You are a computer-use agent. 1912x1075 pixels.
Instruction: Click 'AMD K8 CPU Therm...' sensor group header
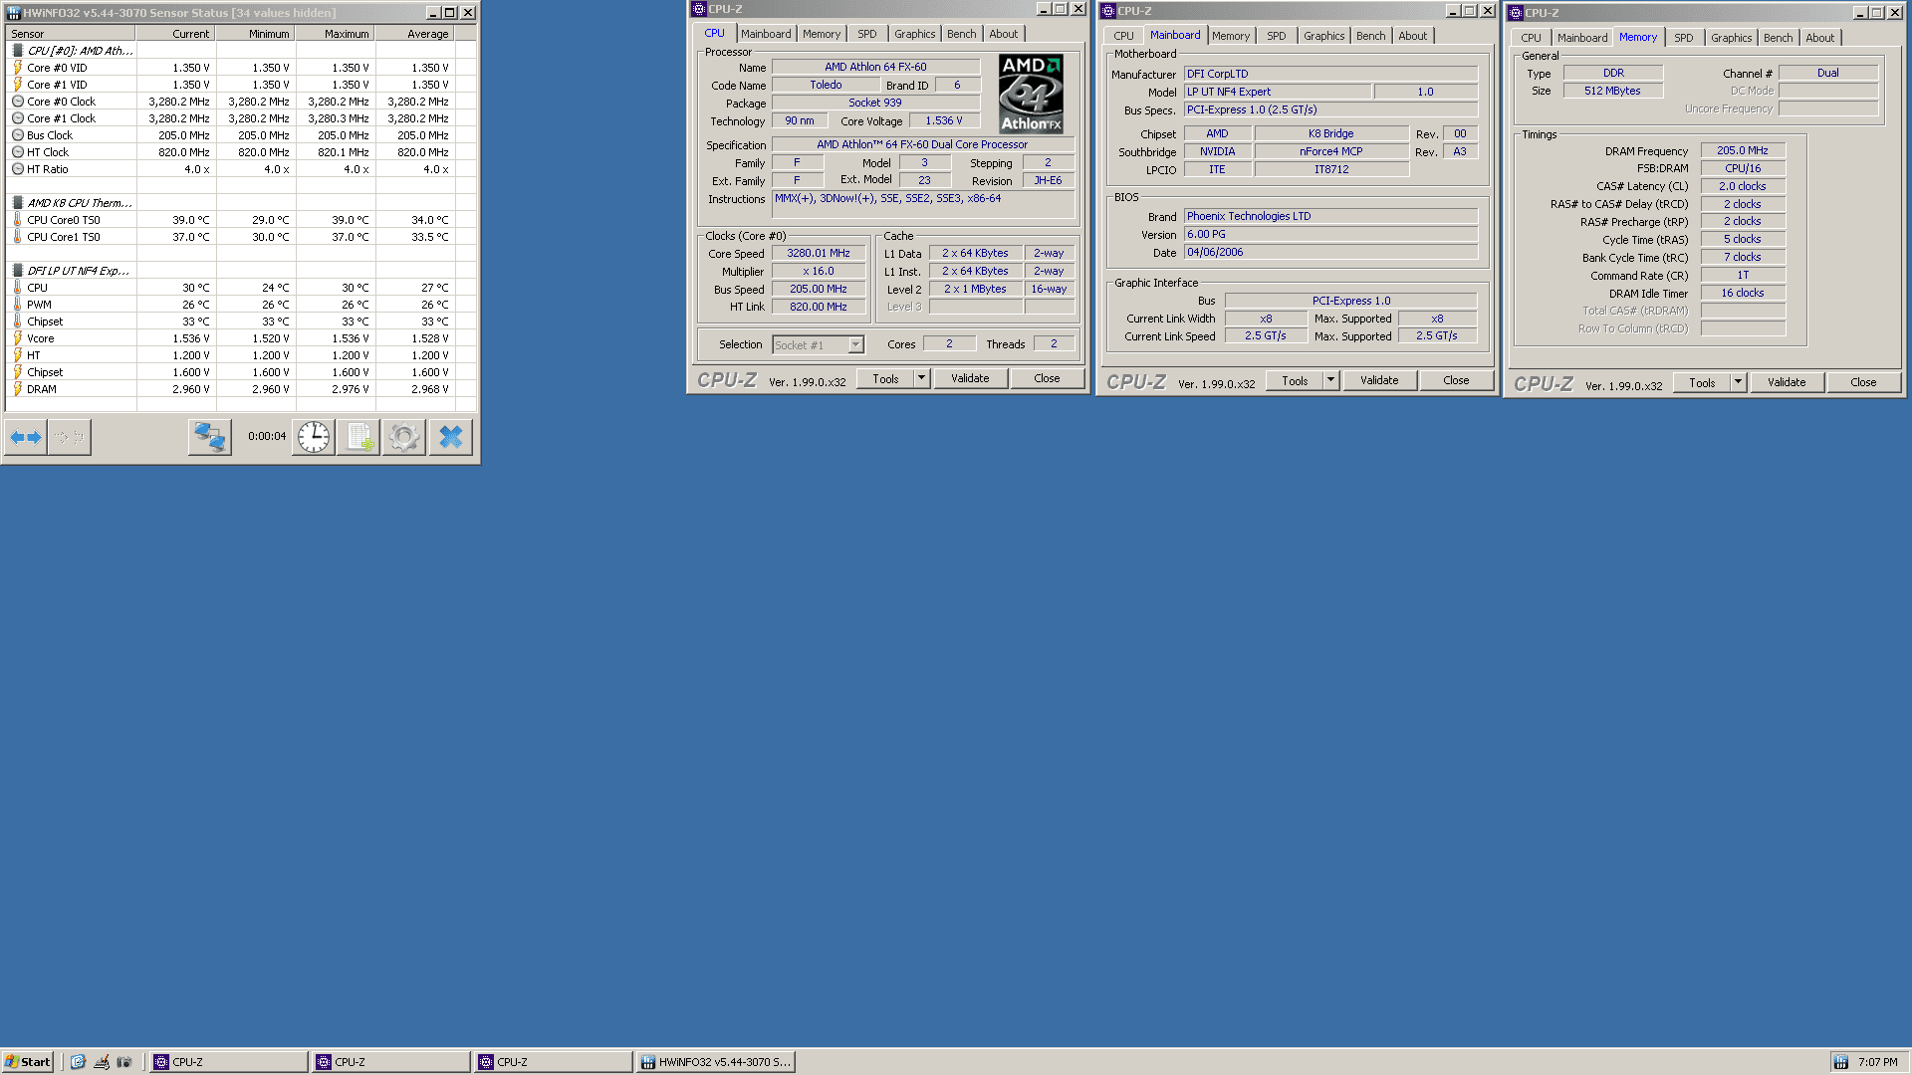click(x=80, y=203)
